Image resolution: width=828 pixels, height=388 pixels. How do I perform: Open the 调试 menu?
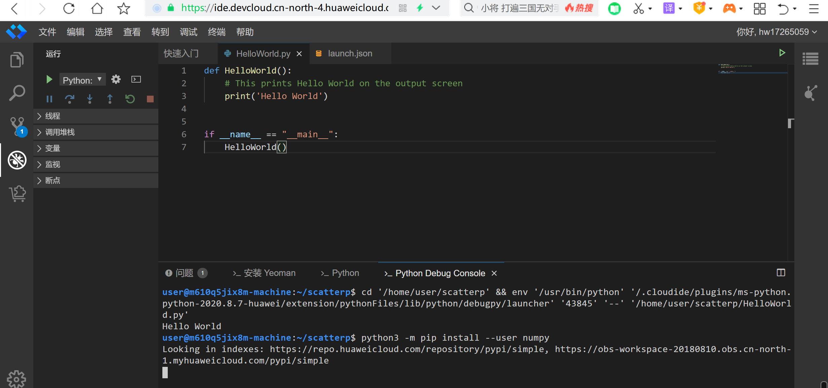[188, 32]
